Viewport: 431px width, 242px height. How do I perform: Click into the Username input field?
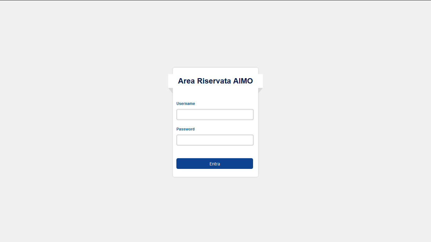click(215, 114)
